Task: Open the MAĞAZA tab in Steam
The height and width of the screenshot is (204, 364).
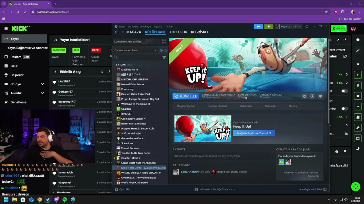Action: [134, 32]
